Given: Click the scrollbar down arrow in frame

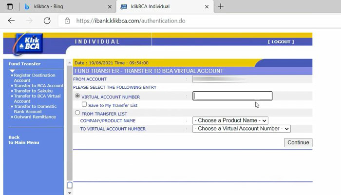Looking at the screenshot, I should [x=70, y=193].
